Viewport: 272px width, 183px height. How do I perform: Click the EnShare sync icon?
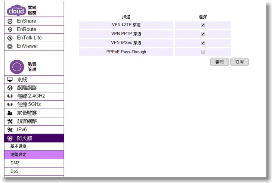click(10, 21)
